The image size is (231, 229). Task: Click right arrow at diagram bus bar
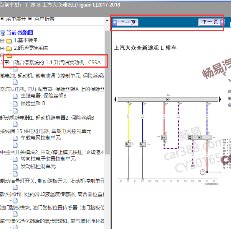coord(220,99)
